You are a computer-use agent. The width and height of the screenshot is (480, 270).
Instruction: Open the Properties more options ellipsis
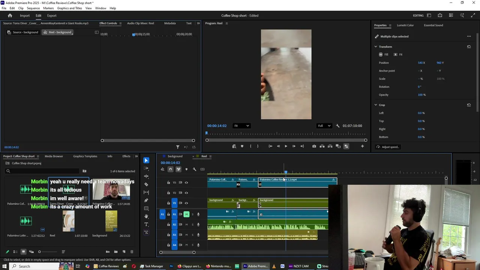pos(469,36)
